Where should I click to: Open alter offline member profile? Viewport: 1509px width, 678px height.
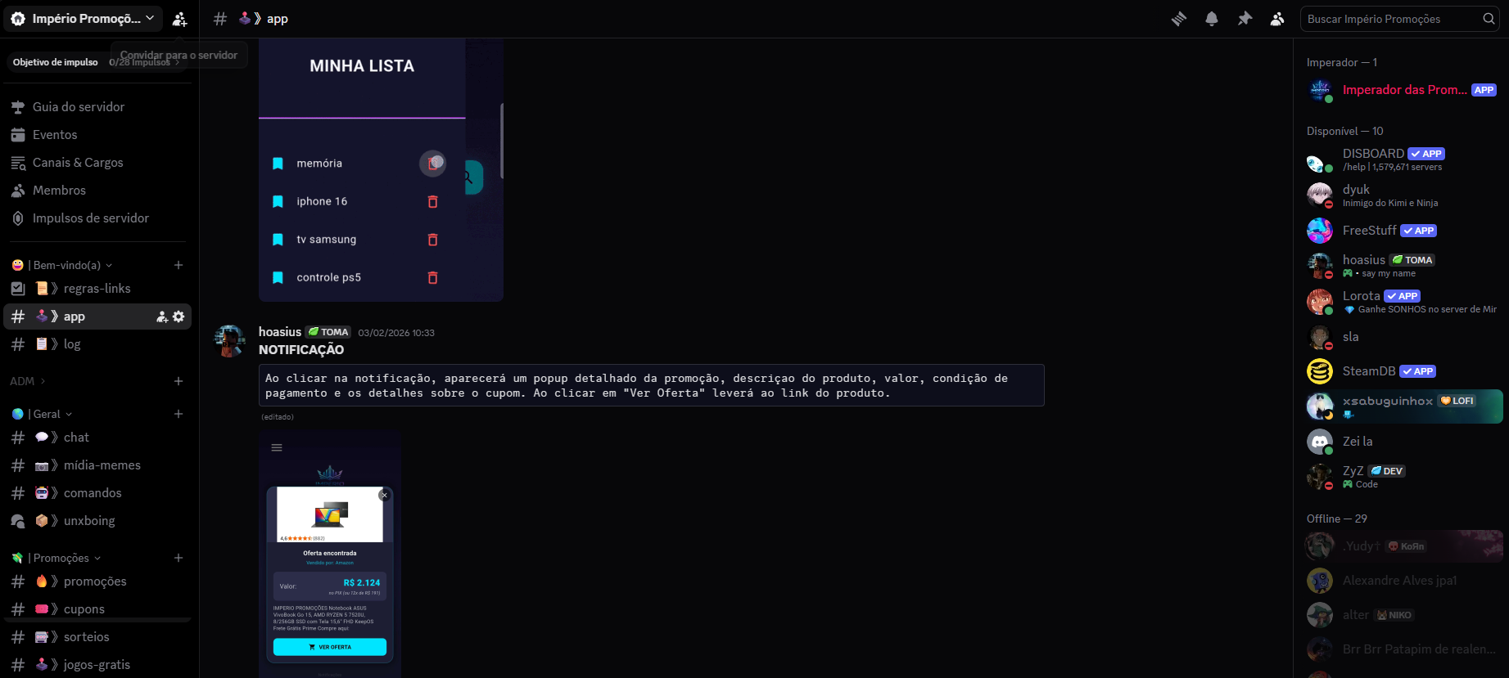[x=1402, y=615]
